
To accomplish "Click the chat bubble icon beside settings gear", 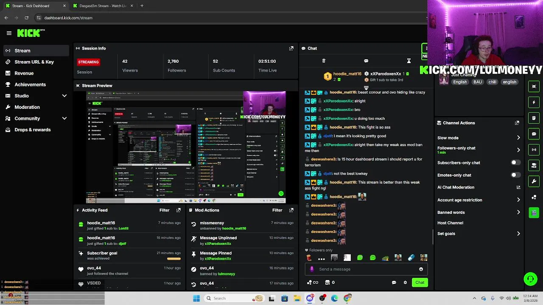I will [x=394, y=283].
